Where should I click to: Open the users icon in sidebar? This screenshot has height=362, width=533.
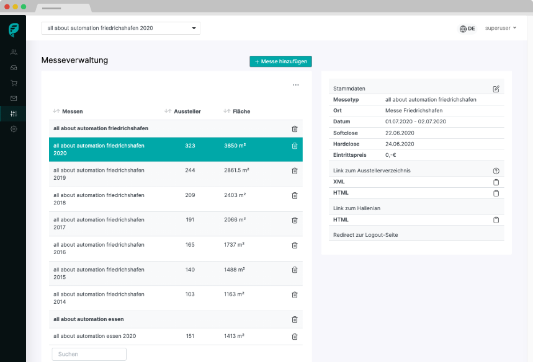tap(14, 52)
